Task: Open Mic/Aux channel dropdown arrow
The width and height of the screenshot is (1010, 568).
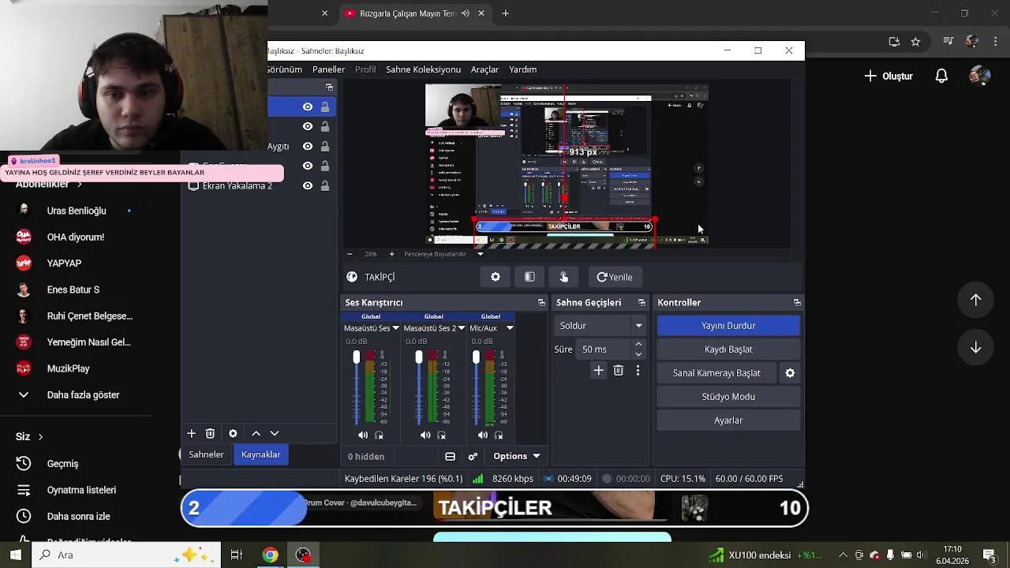Action: [x=510, y=328]
